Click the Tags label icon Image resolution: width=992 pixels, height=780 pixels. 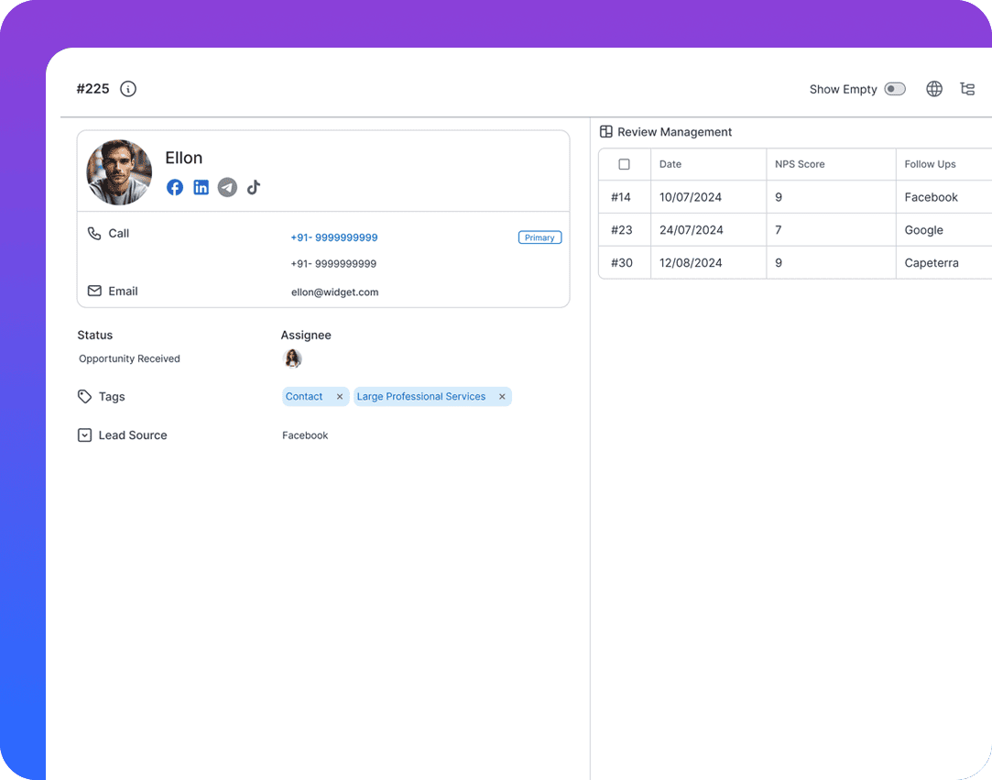click(85, 396)
